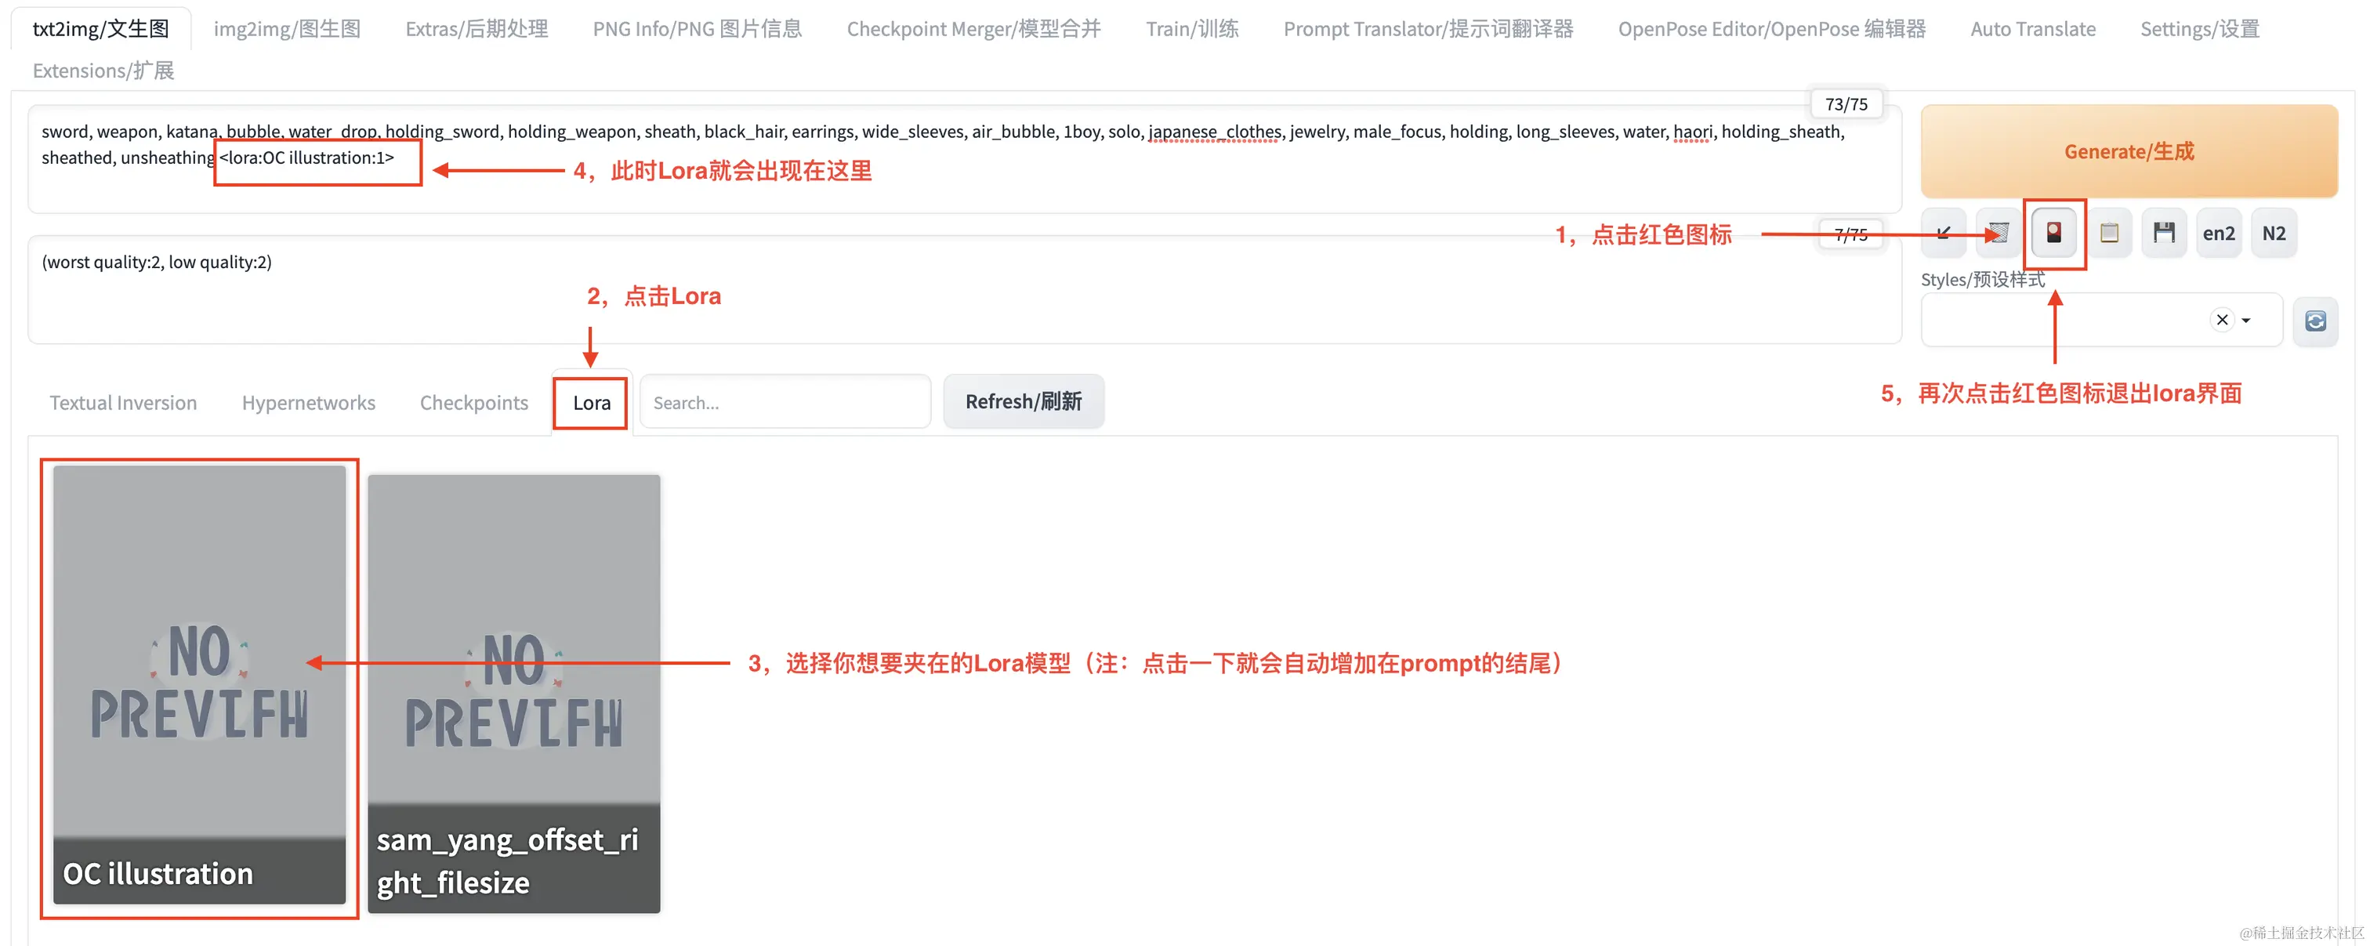The image size is (2370, 946).
Task: Open the OpenPose Editor tab
Action: click(x=1772, y=28)
